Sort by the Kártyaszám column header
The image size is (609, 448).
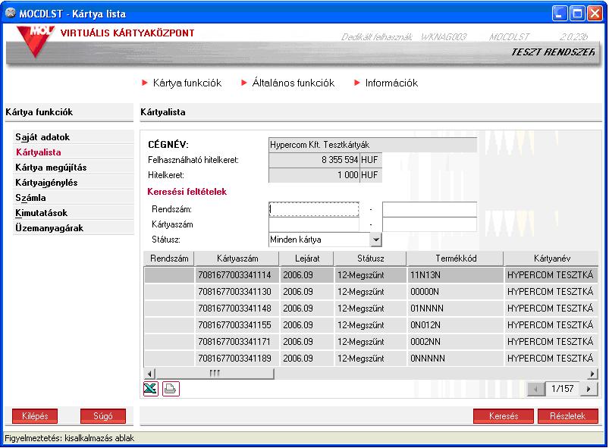pos(237,258)
